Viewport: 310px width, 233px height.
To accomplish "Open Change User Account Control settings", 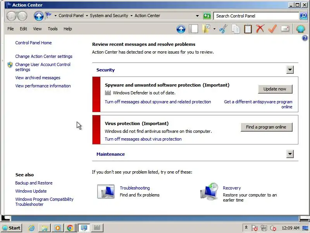I will (43, 67).
